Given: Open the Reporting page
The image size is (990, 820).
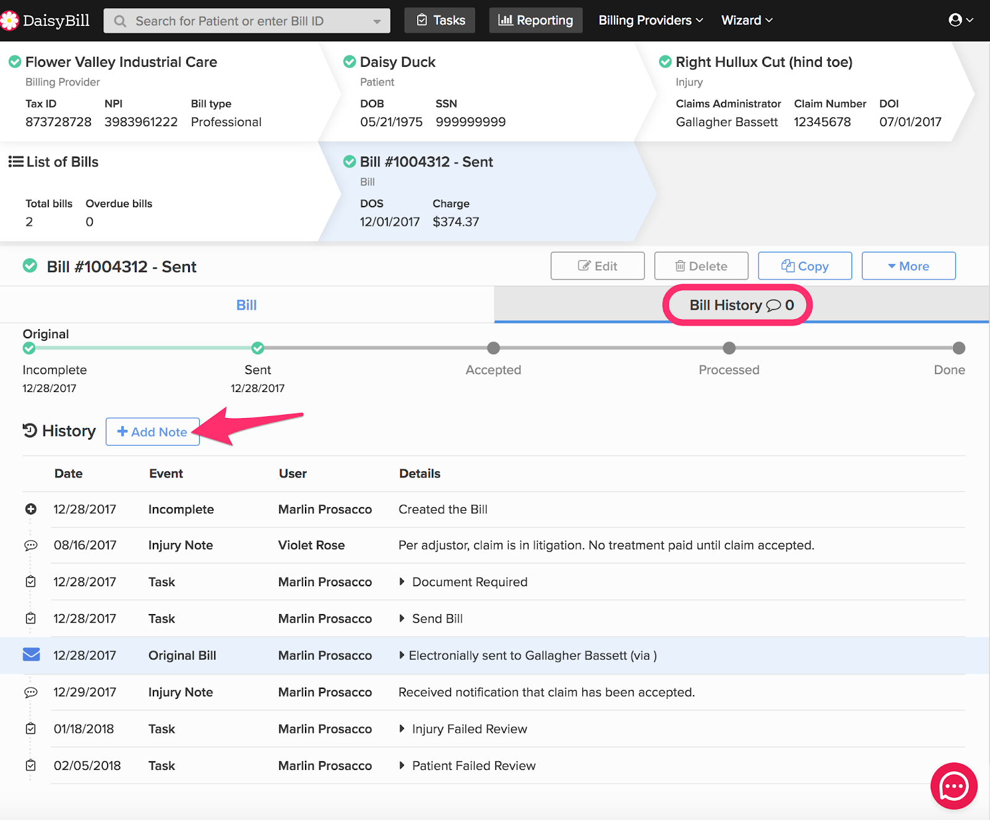Looking at the screenshot, I should coord(536,20).
